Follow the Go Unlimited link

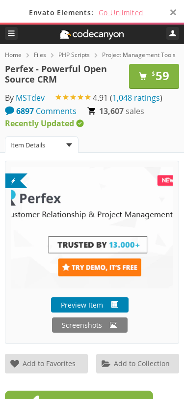(121, 12)
